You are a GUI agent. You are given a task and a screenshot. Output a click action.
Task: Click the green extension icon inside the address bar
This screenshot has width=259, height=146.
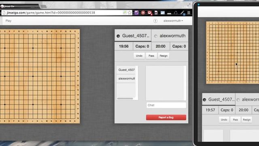pos(125,13)
